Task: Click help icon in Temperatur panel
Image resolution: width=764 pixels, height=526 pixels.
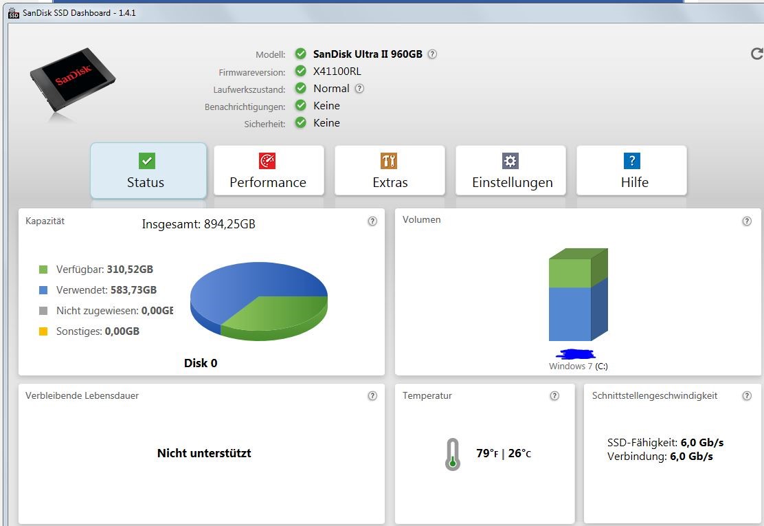Action: point(554,395)
